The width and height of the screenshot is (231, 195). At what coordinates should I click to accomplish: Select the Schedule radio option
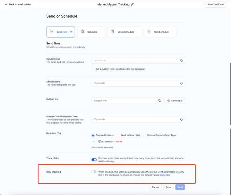101,32
